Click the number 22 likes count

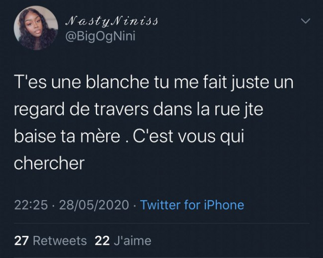102,241
